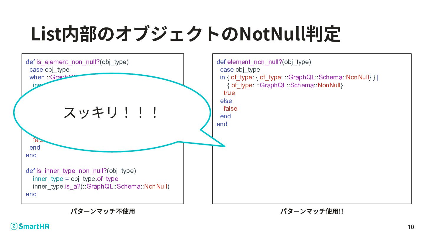The width and height of the screenshot is (425, 239).
Task: Click slide page number 10
Action: click(411, 227)
